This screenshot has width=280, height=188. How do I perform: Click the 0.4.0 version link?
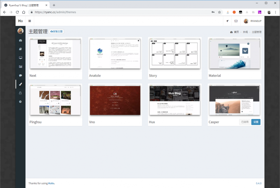pos(258,183)
